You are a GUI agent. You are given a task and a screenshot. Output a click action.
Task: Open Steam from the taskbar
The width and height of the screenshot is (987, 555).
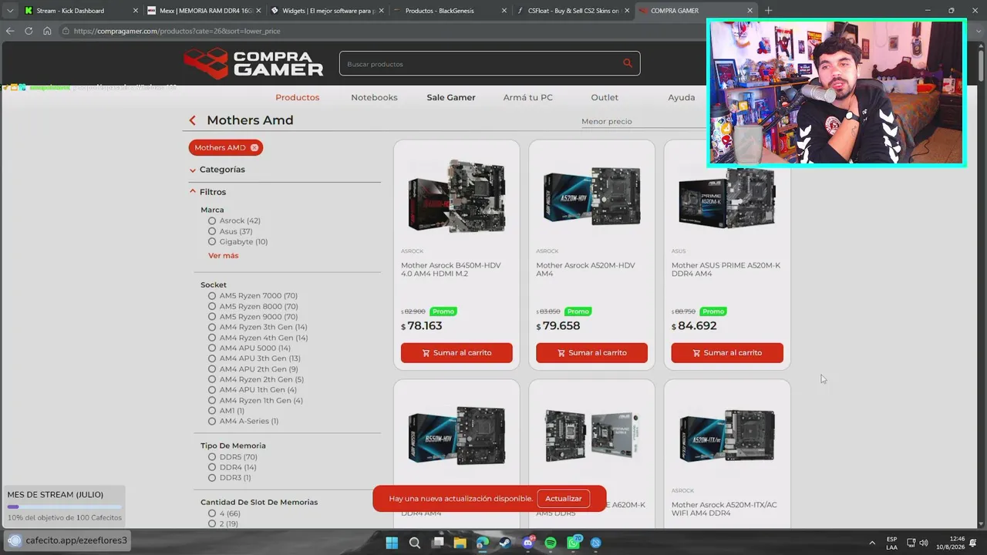[x=505, y=543]
